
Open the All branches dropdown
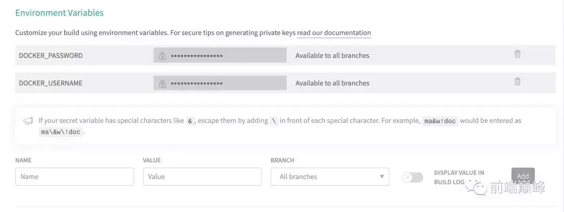[x=330, y=176]
